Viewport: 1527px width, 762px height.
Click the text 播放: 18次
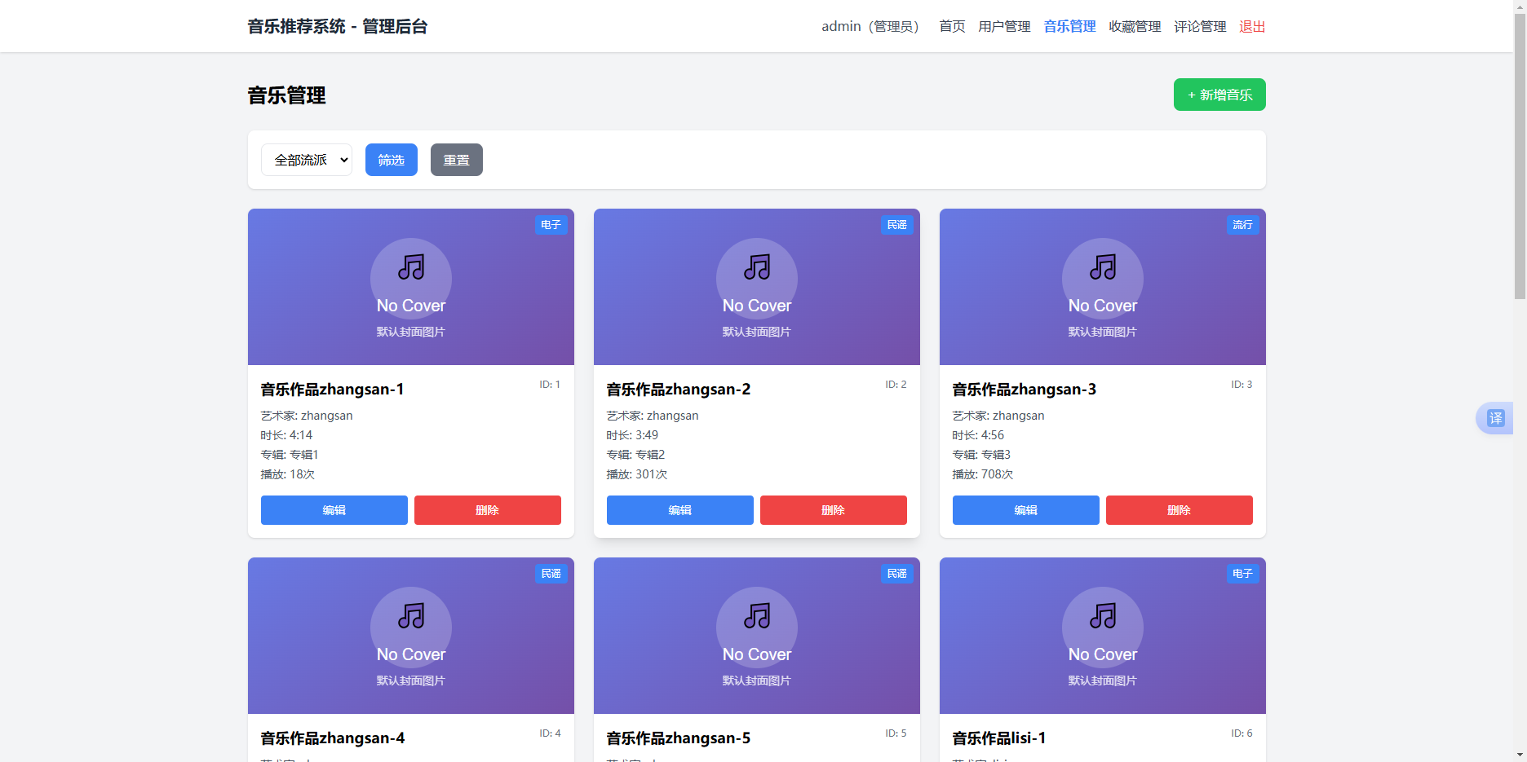point(288,474)
